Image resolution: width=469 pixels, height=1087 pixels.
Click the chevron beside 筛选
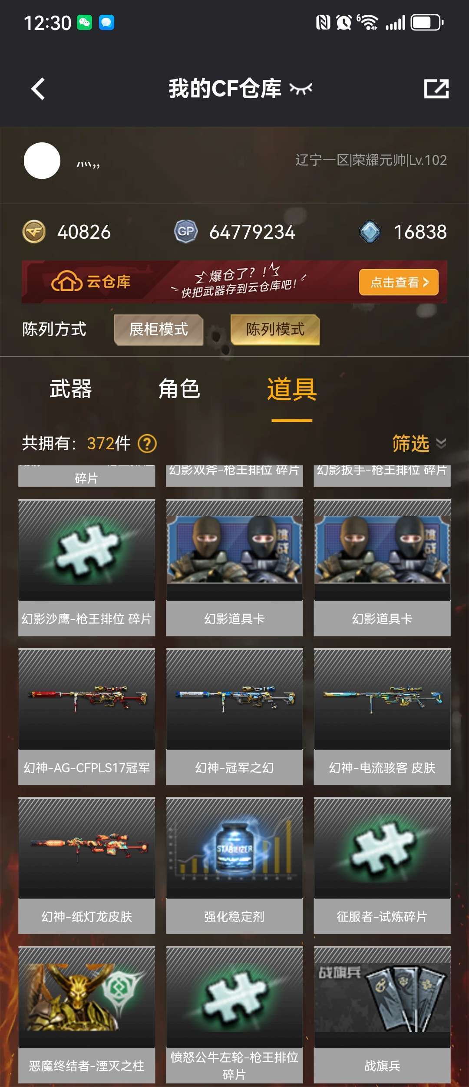click(441, 443)
